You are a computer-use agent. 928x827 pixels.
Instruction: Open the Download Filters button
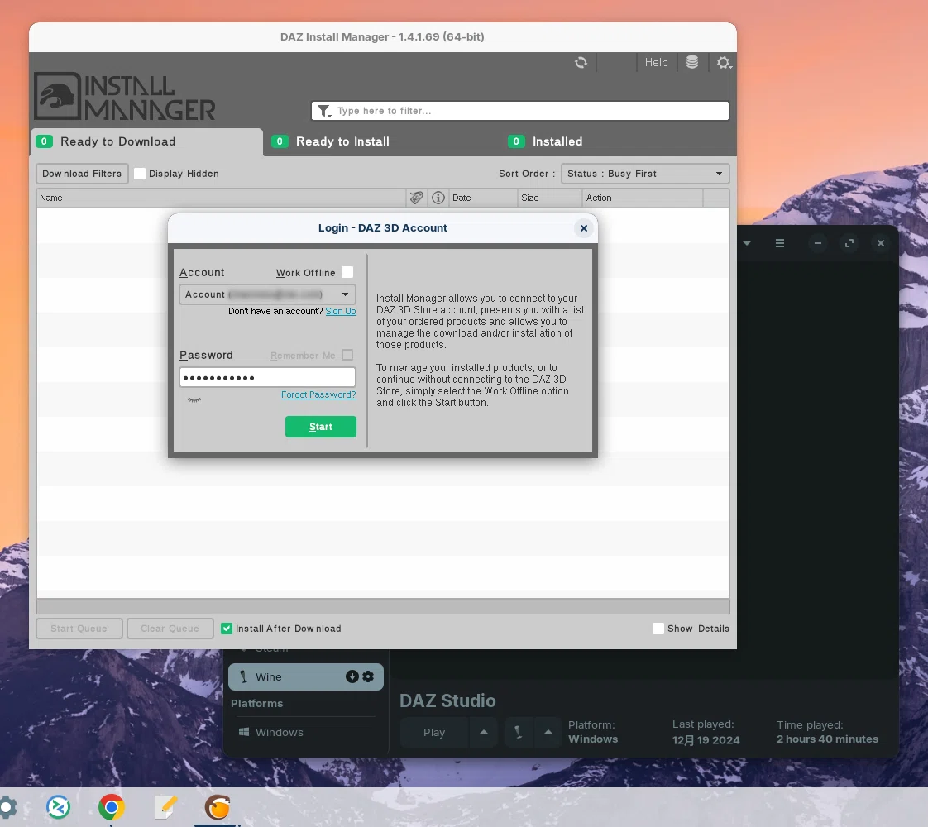82,174
